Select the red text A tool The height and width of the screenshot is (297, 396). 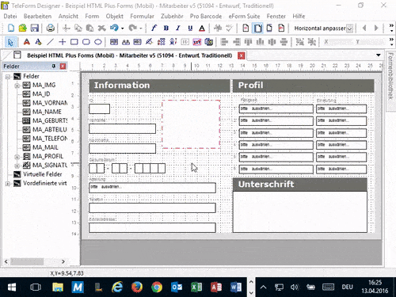[x=27, y=42]
